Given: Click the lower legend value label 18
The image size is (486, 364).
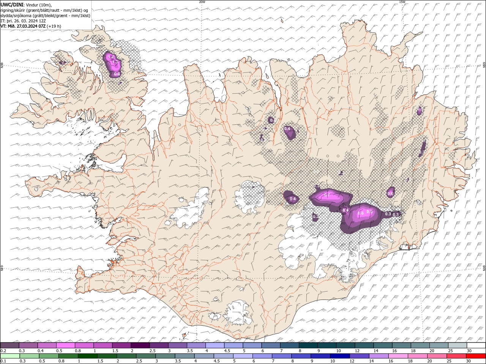Looking at the screenshot, I should (410, 361).
